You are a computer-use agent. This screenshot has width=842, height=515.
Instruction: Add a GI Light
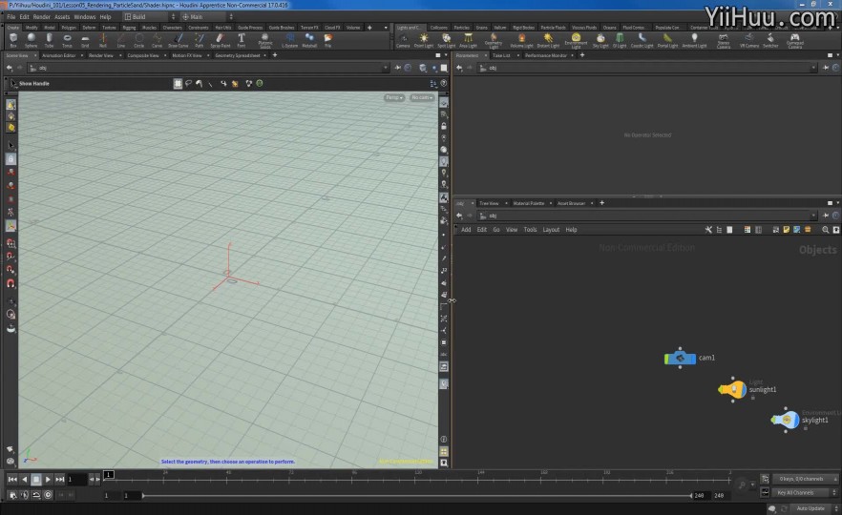[620, 40]
